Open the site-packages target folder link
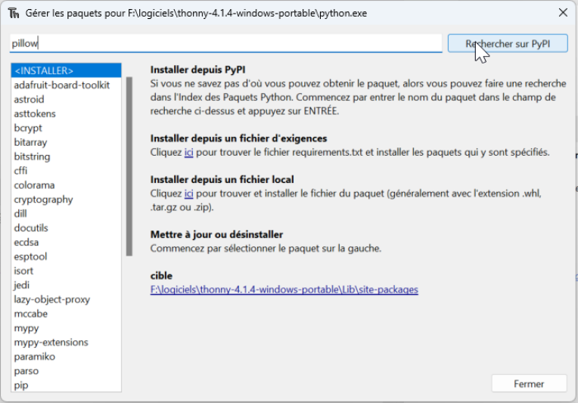 tap(284, 290)
